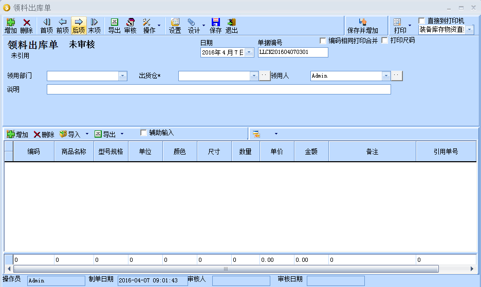Open the 操作 toolbar menu
The width and height of the screenshot is (481, 287).
click(x=150, y=26)
